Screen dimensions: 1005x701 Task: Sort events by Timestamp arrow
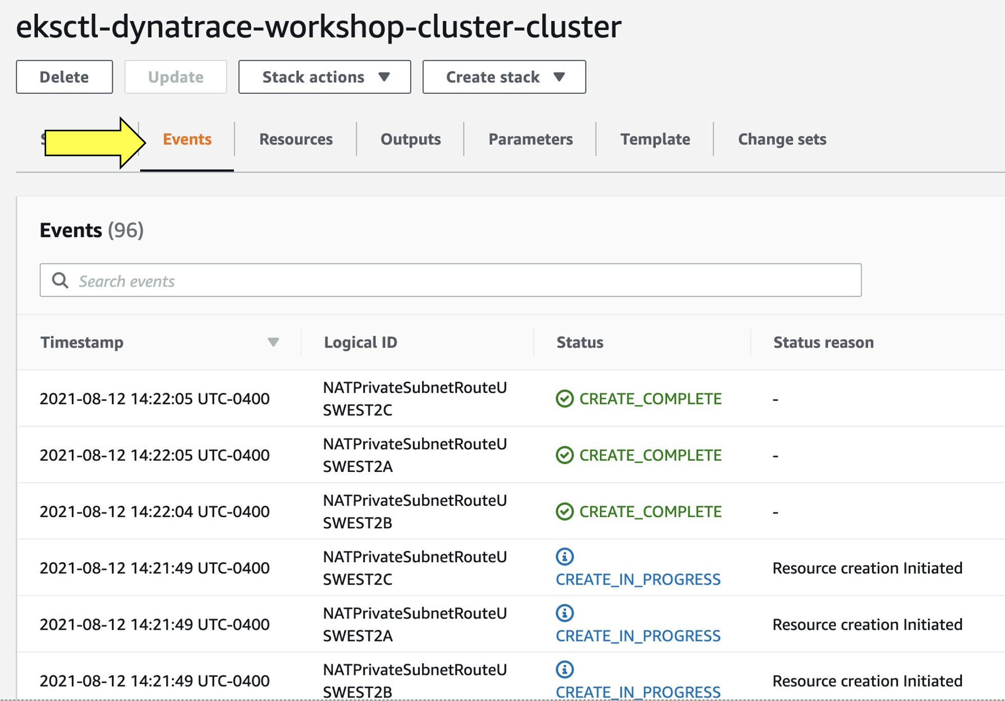(x=273, y=342)
